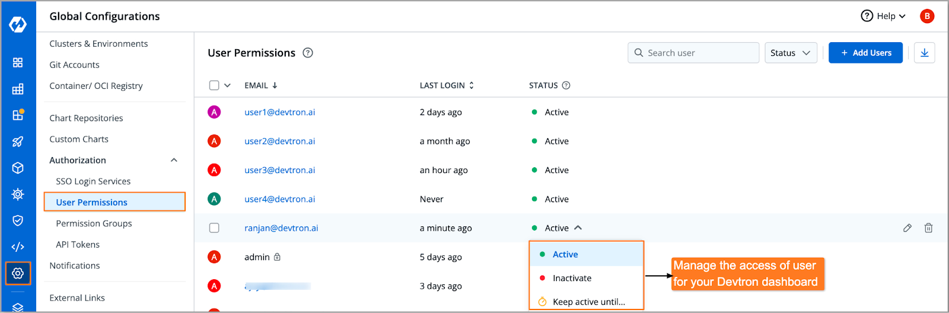Select User Permissions in sidebar
This screenshot has height=313, width=949.
coord(114,202)
